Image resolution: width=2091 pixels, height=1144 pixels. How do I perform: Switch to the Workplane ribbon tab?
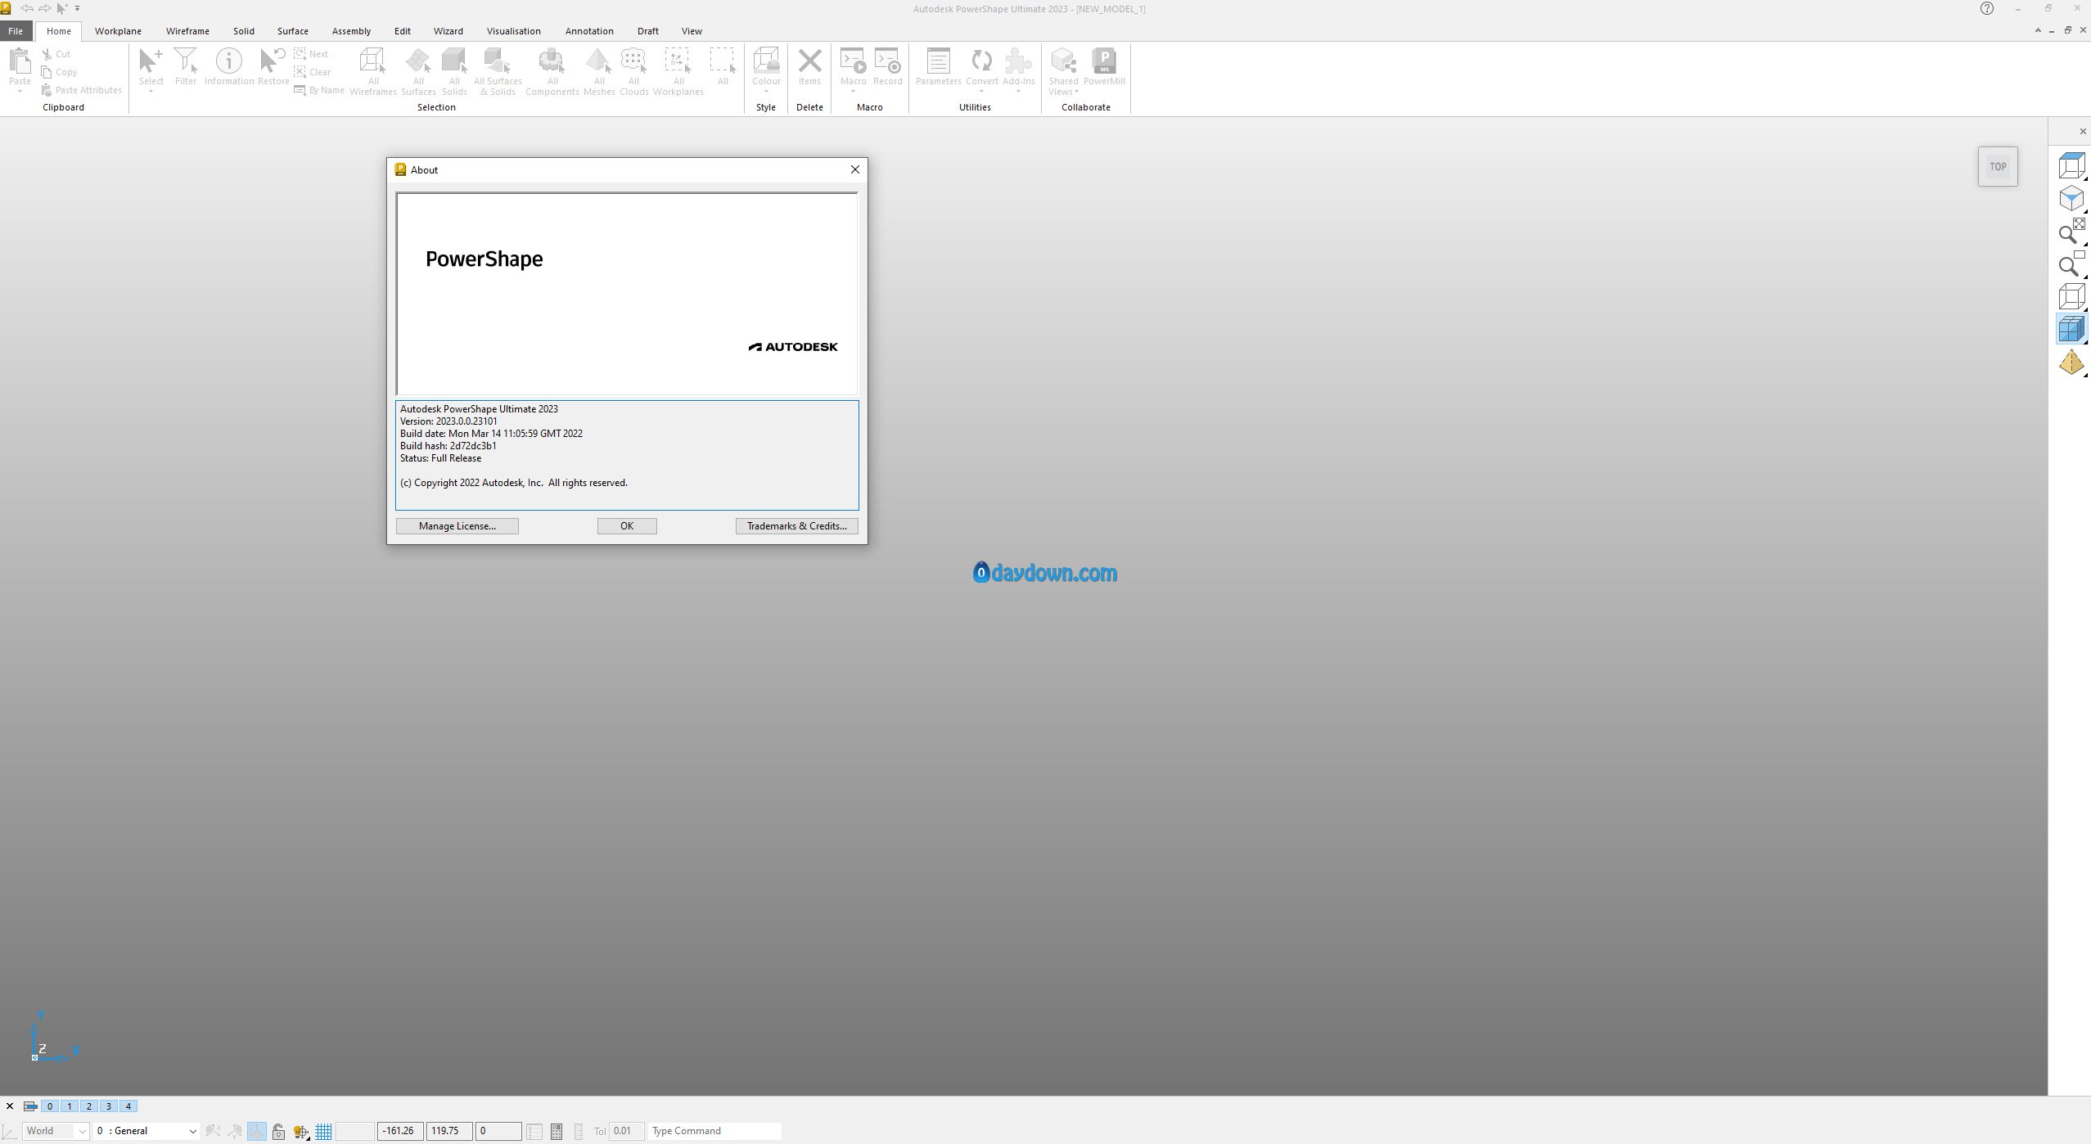(118, 31)
